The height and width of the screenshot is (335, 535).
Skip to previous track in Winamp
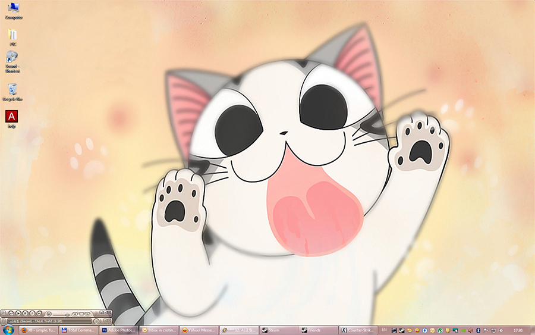(11, 313)
